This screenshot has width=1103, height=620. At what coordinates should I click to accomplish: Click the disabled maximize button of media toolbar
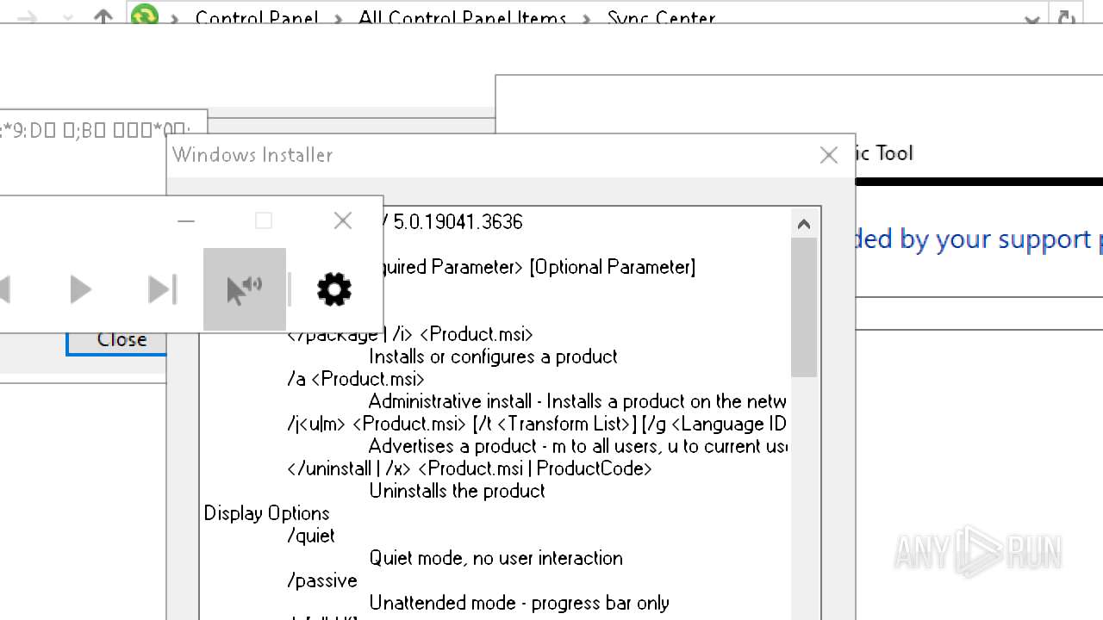264,221
